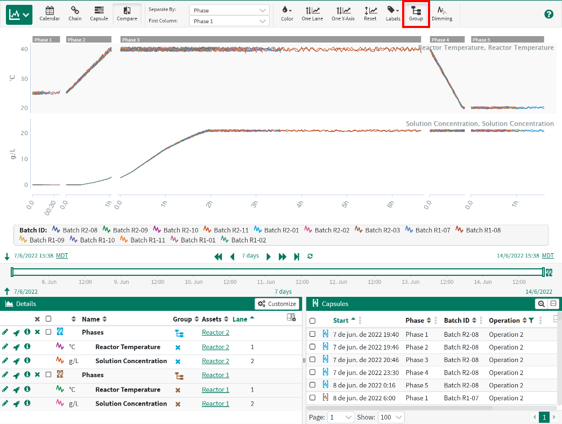Open the Calendar view tool
The height and width of the screenshot is (424, 562).
click(50, 13)
